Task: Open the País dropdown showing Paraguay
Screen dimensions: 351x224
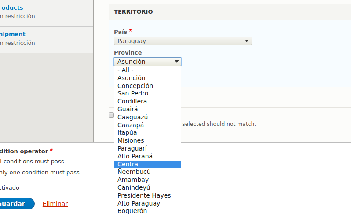Action: [183, 41]
